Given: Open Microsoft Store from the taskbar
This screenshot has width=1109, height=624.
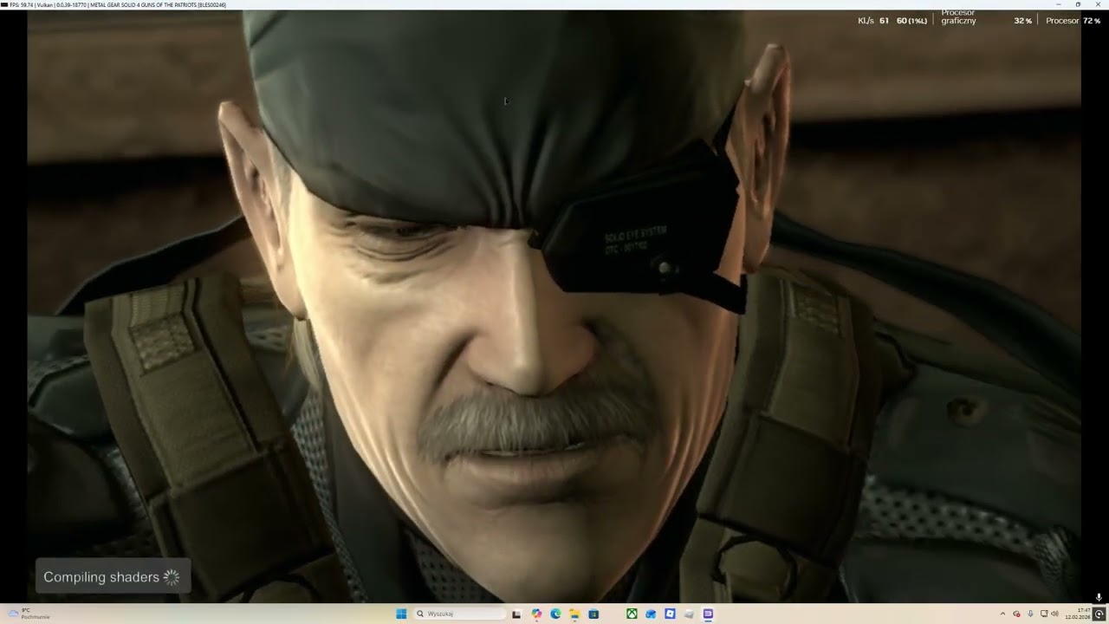Looking at the screenshot, I should coord(593,614).
